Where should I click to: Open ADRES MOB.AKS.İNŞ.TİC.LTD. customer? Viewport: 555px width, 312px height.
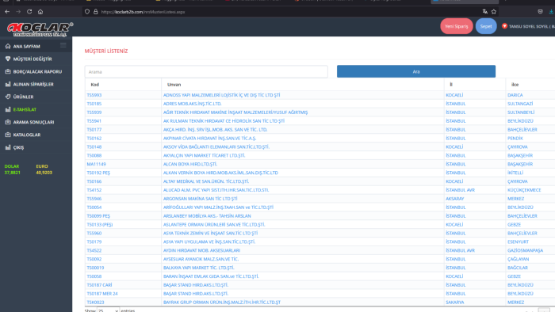point(192,104)
